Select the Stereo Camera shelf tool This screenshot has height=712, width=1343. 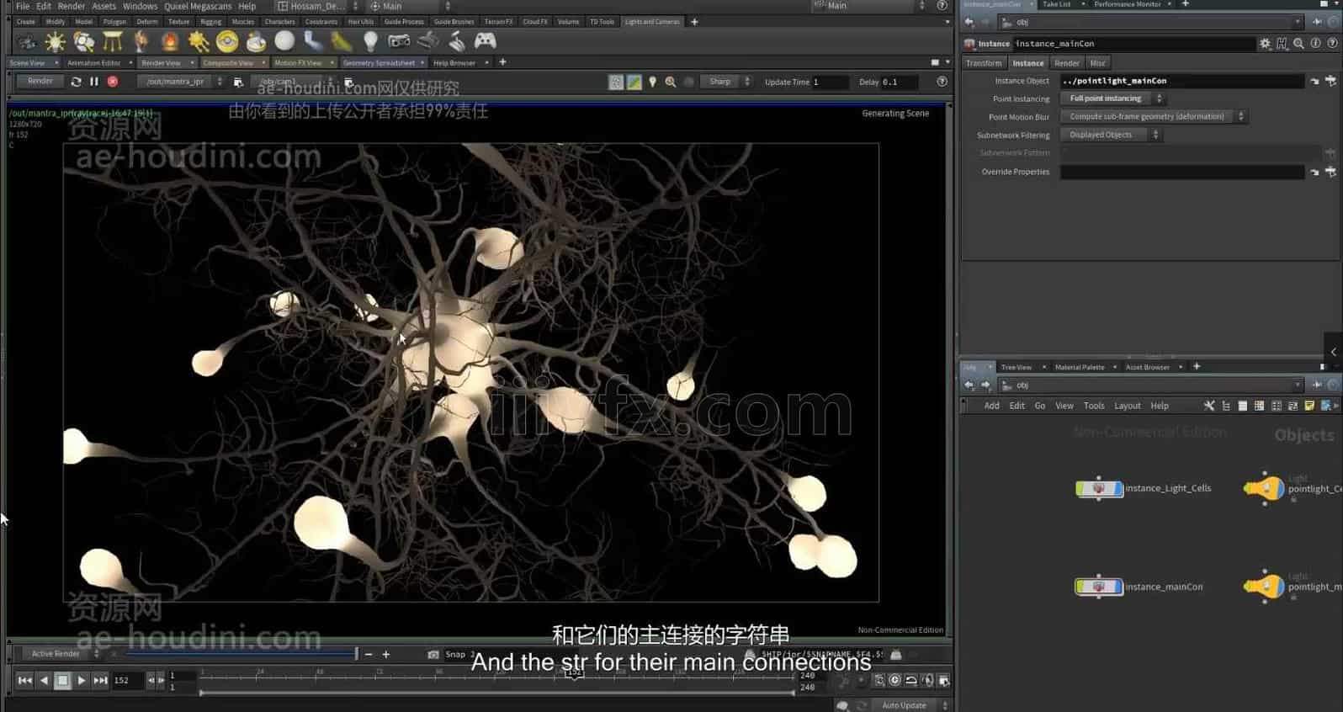tap(399, 40)
